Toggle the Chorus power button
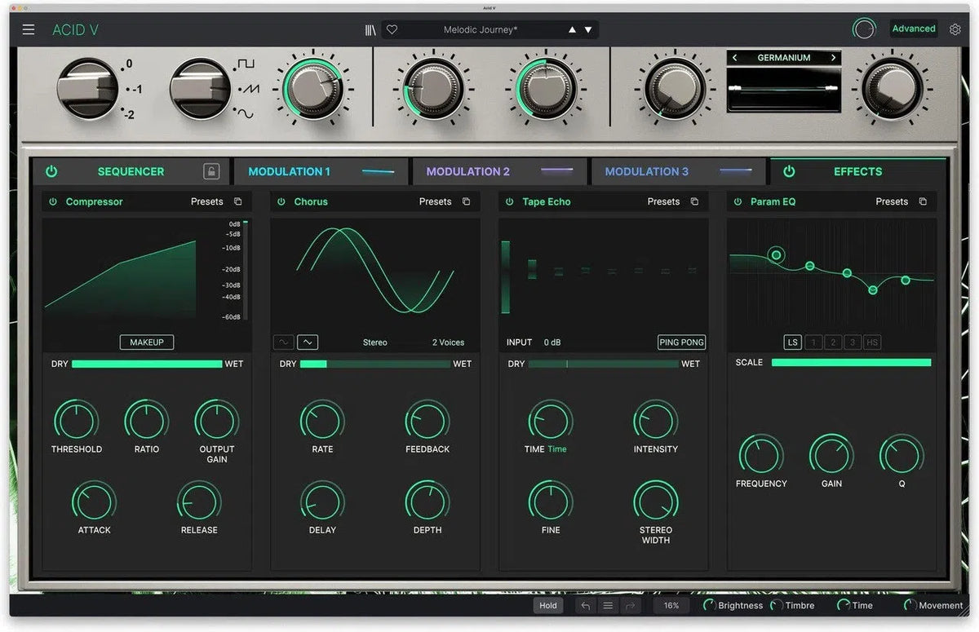Screen dimensions: 979x632 [281, 201]
